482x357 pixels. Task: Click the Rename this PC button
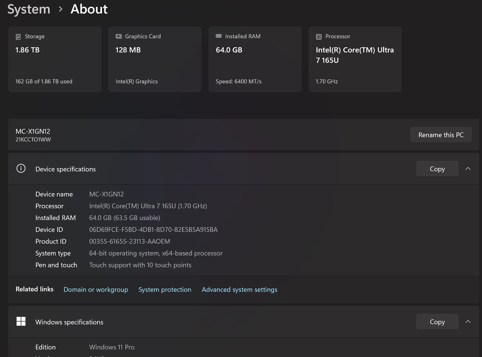pos(441,135)
